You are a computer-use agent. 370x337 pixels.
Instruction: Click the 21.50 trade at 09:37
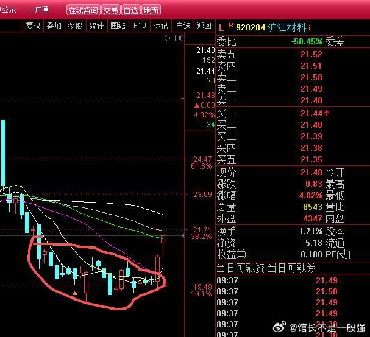tap(327, 291)
